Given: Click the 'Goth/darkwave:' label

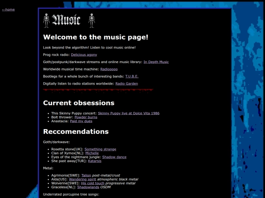Looking at the screenshot, I should (56, 142).
